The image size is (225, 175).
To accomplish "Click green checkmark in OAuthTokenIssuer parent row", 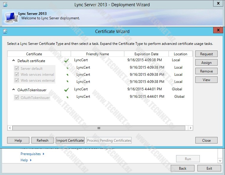I will [x=66, y=89].
